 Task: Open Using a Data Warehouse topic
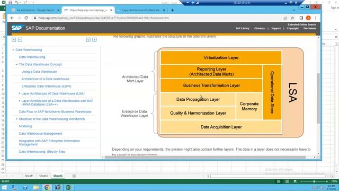(x=39, y=72)
